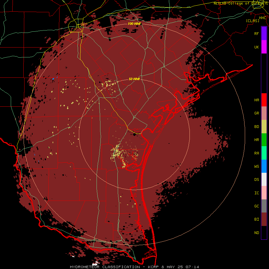269x269 pixels.
Task: Click the RF legend label
Action: click(x=257, y=33)
